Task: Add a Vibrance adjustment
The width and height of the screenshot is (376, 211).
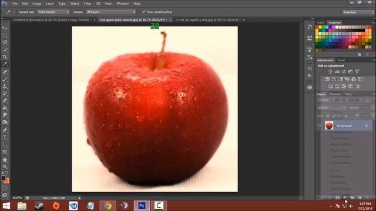Action: click(x=357, y=72)
